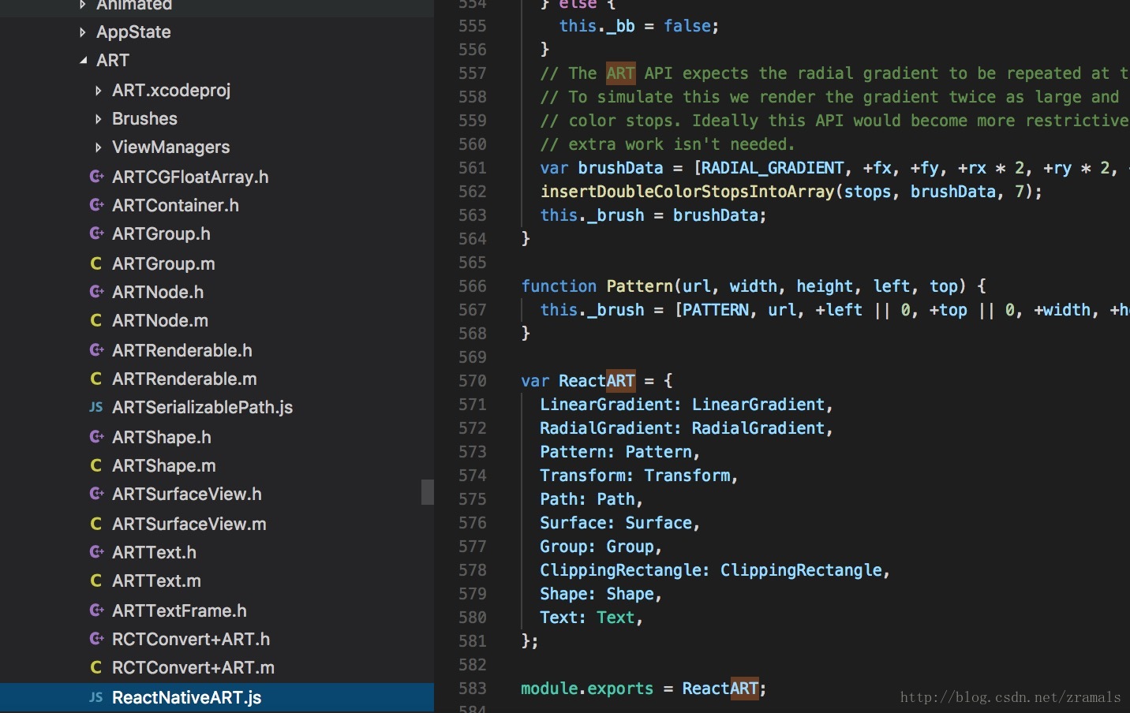This screenshot has height=713, width=1130.
Task: Click the JS icon of ReactNativeART.js
Action: (x=96, y=697)
